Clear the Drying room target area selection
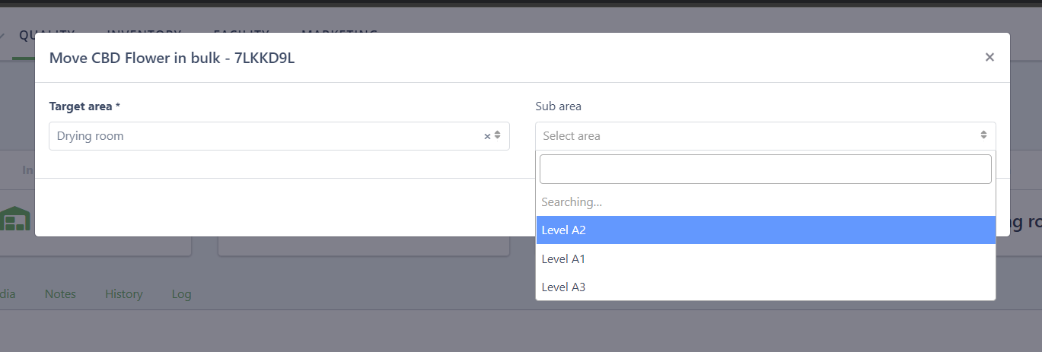 pyautogui.click(x=487, y=136)
